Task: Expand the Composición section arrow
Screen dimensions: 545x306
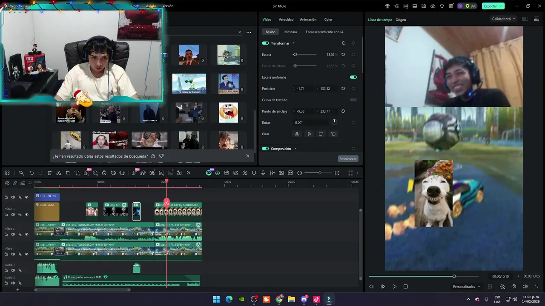Action: tap(295, 149)
